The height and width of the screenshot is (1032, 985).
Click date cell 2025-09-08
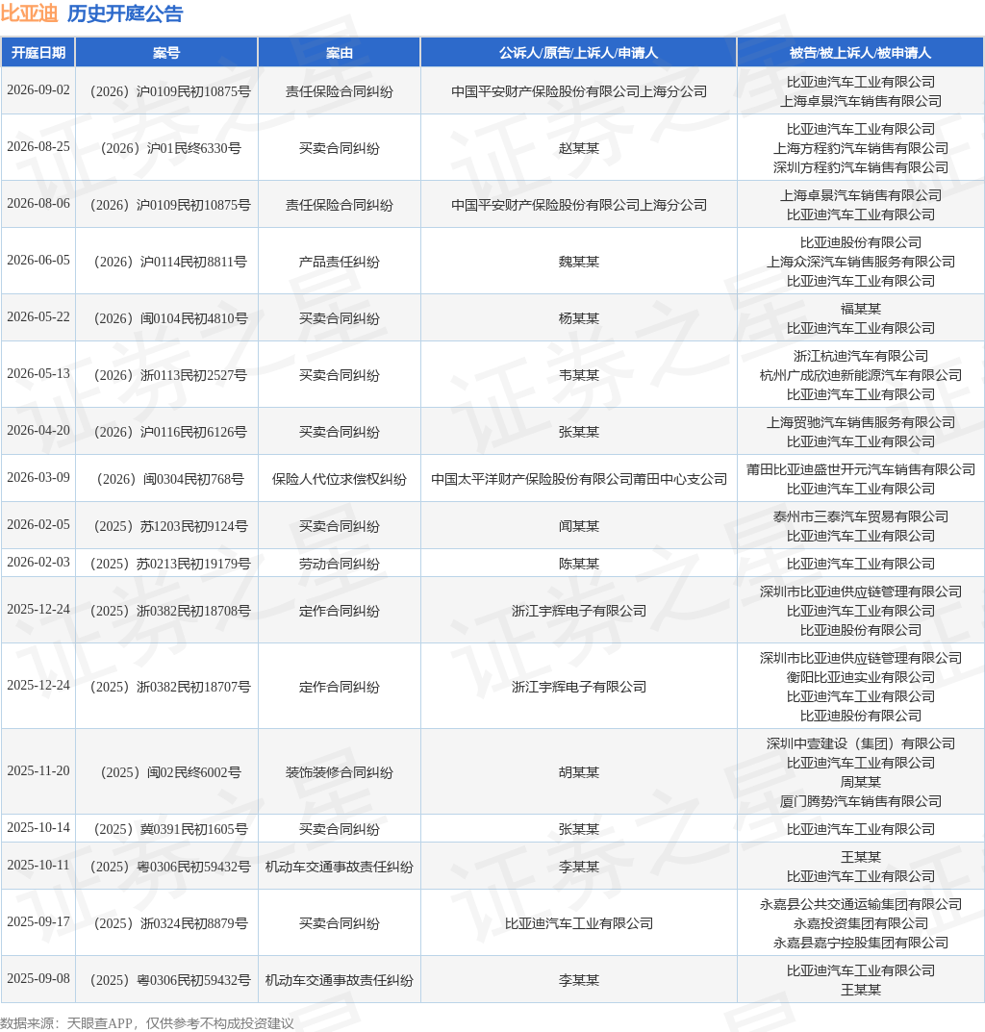(x=38, y=979)
